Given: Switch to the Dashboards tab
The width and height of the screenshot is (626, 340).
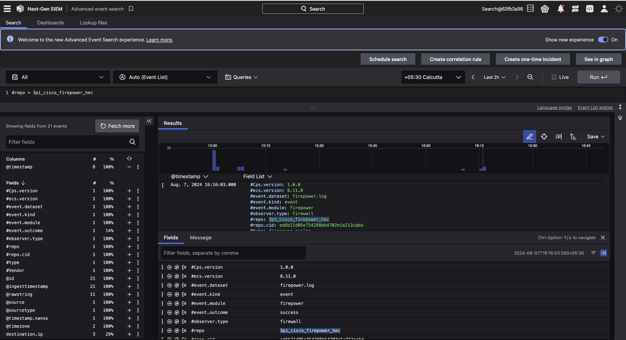Looking at the screenshot, I should [x=51, y=23].
